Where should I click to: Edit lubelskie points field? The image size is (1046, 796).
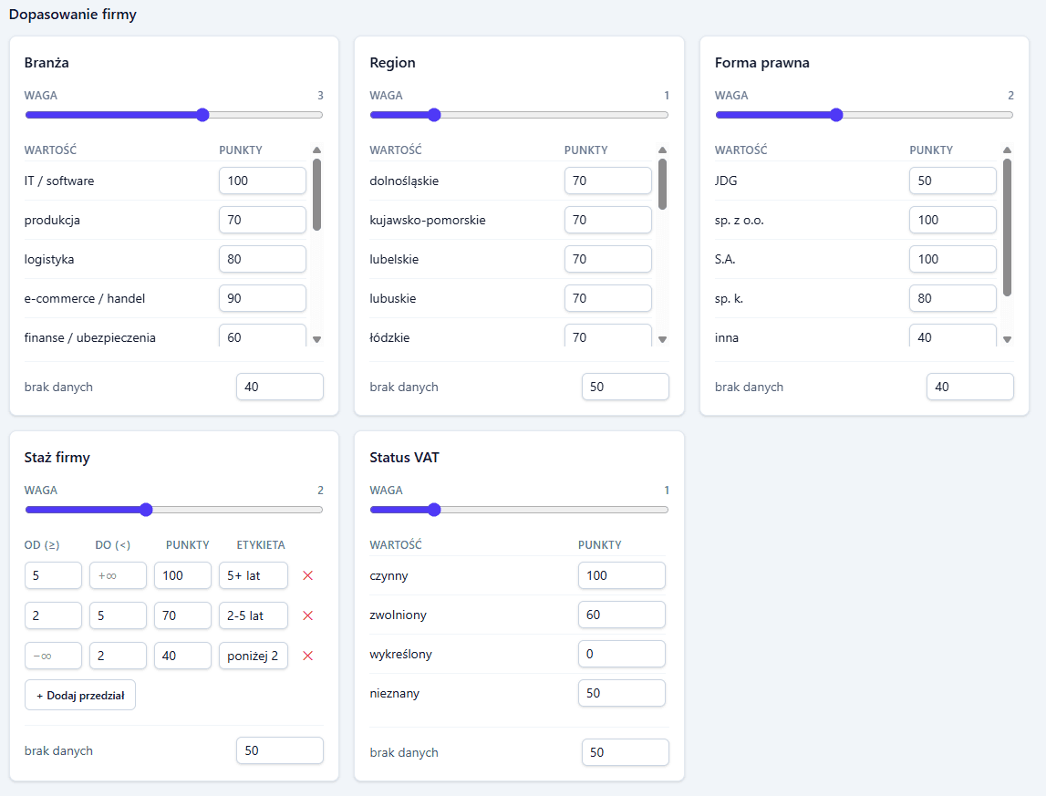point(608,260)
